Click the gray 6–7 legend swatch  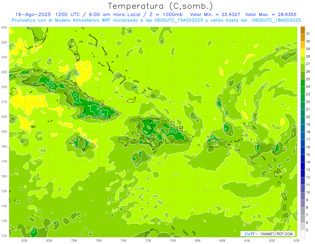tap(303, 218)
